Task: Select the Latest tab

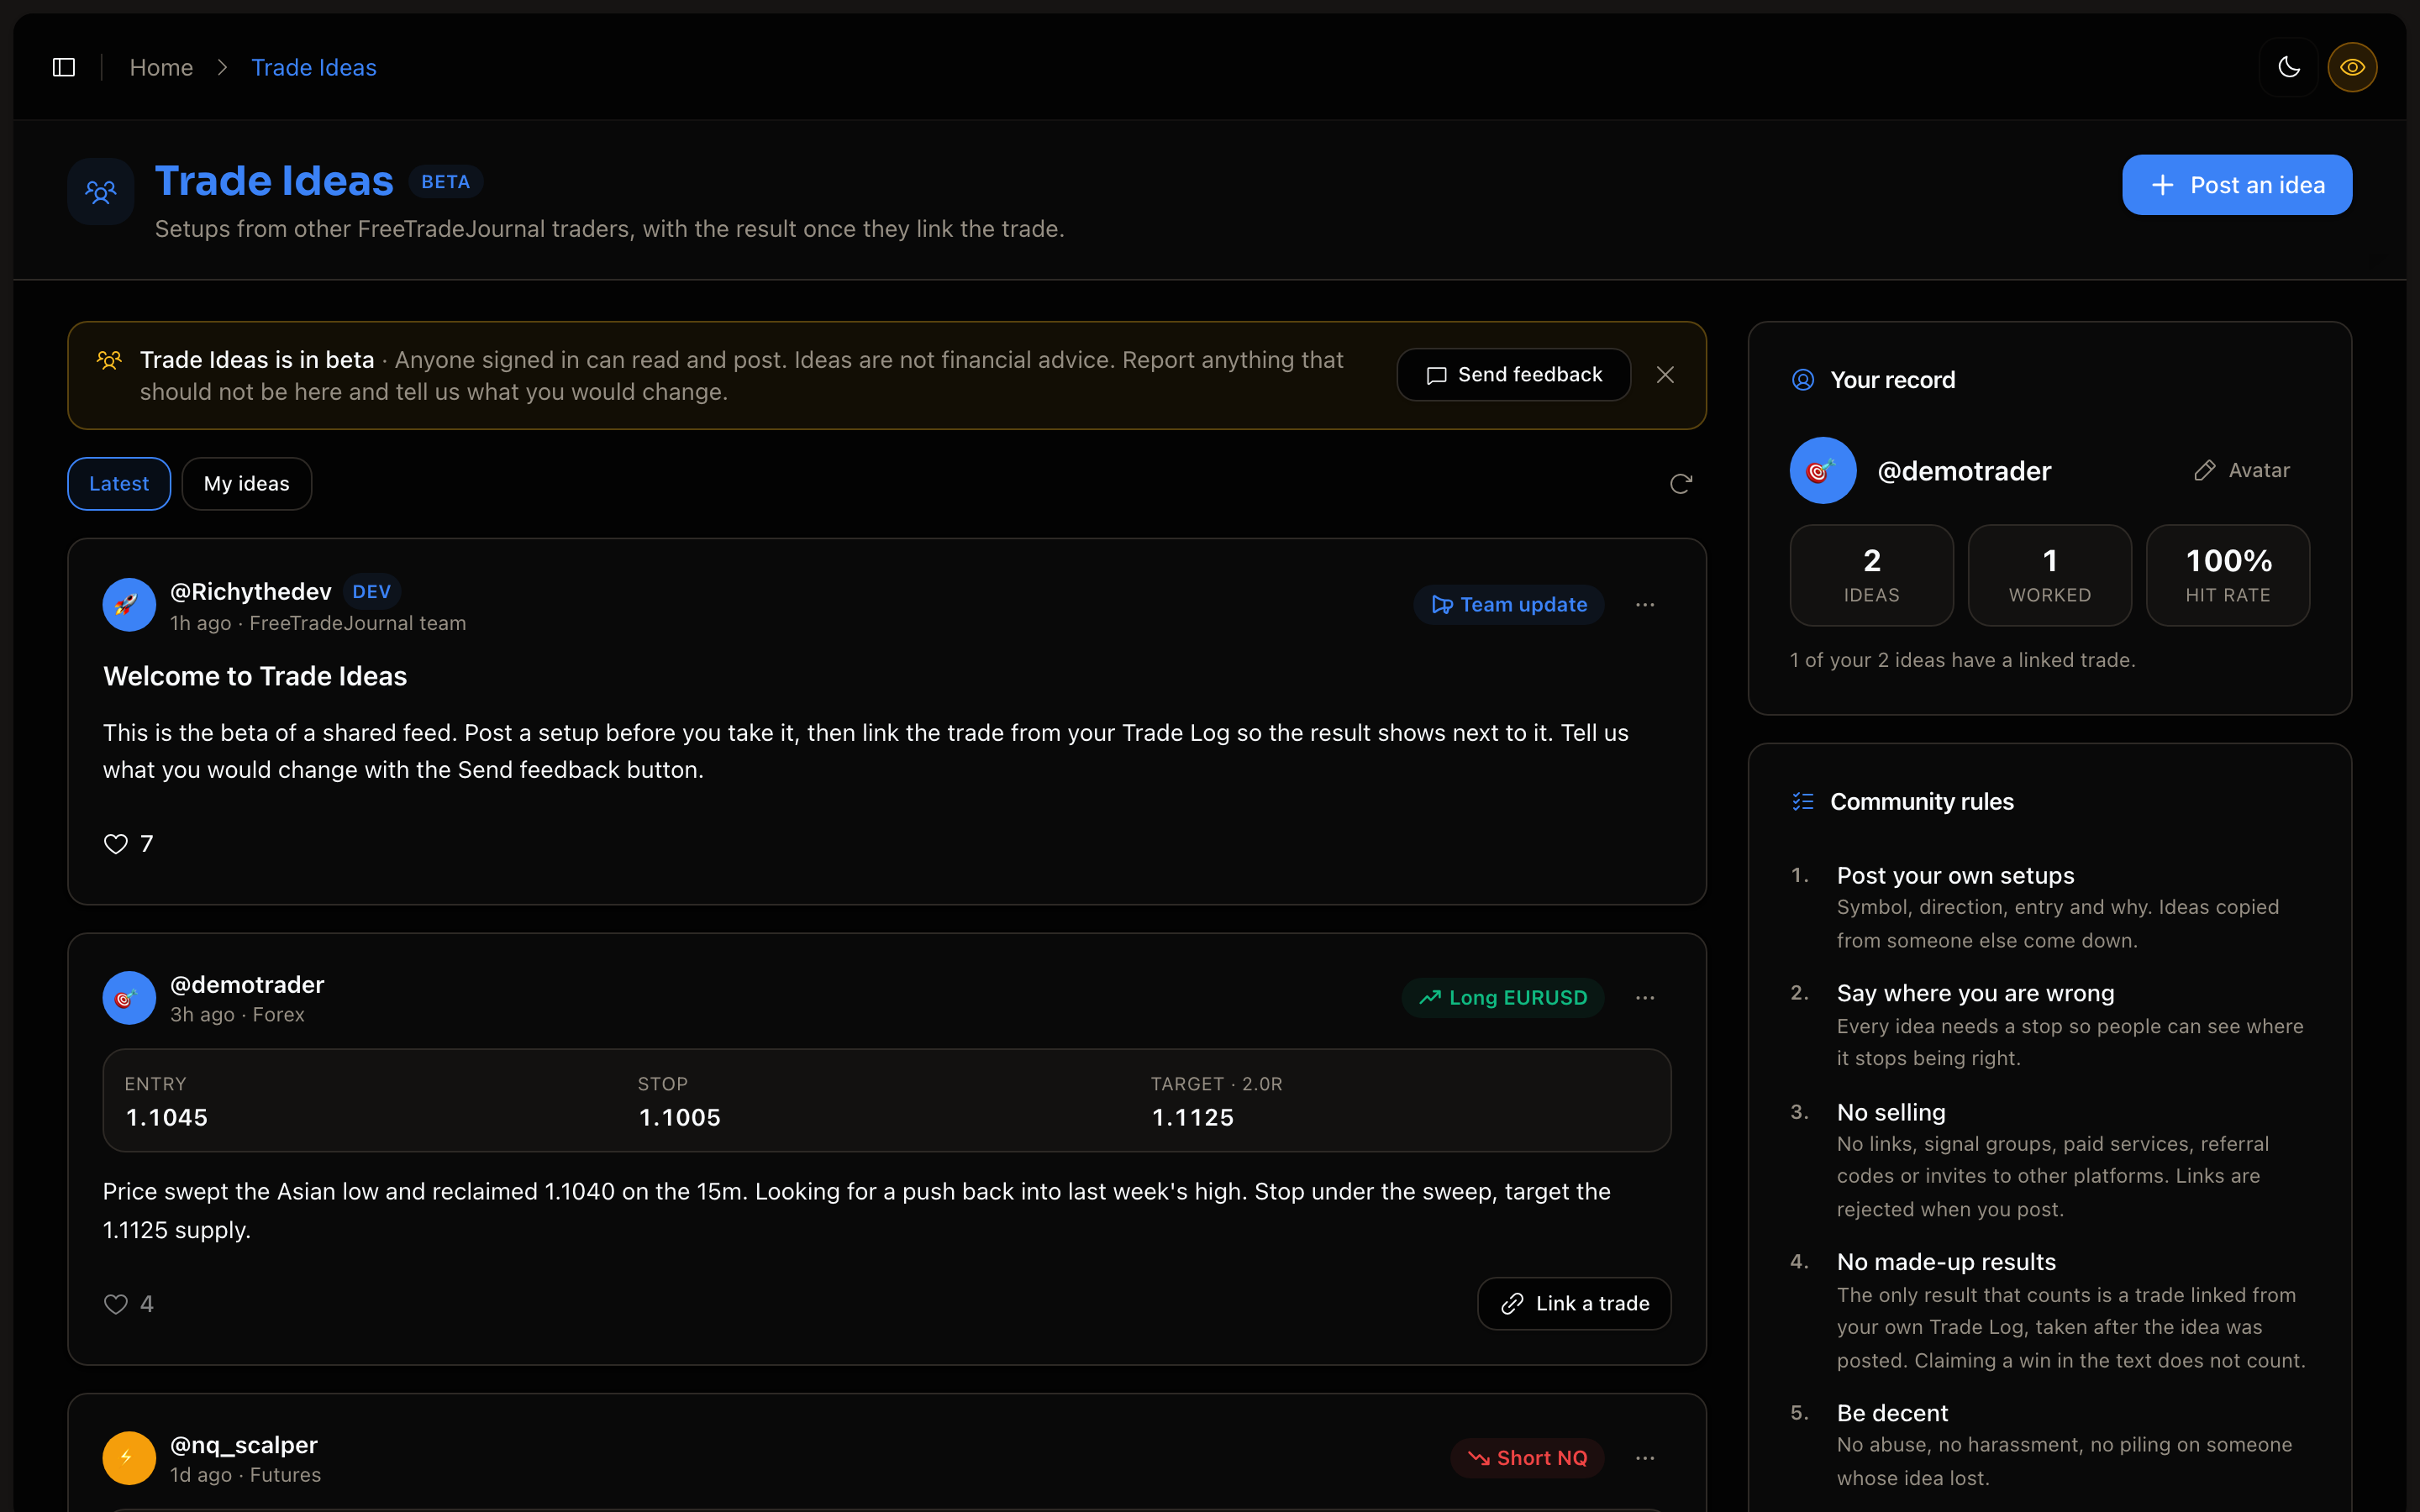Action: coord(119,484)
